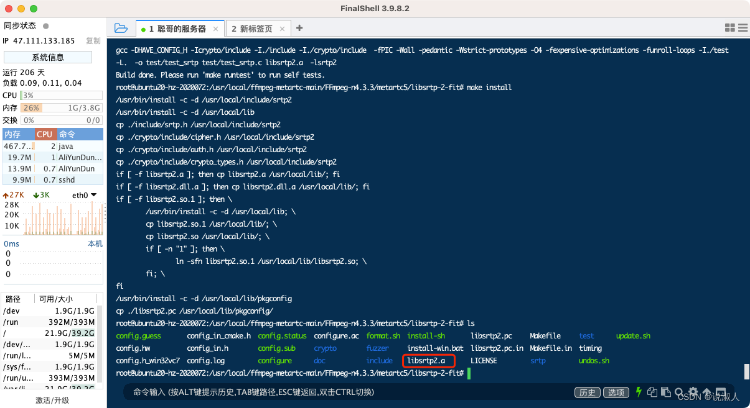Open the settings gear icon
750x408 pixels.
pyautogui.click(x=693, y=392)
